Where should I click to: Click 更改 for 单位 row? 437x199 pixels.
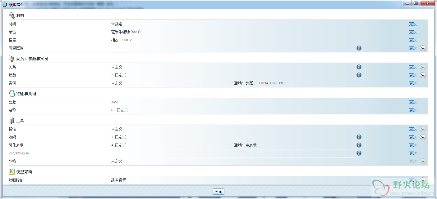pos(413,32)
